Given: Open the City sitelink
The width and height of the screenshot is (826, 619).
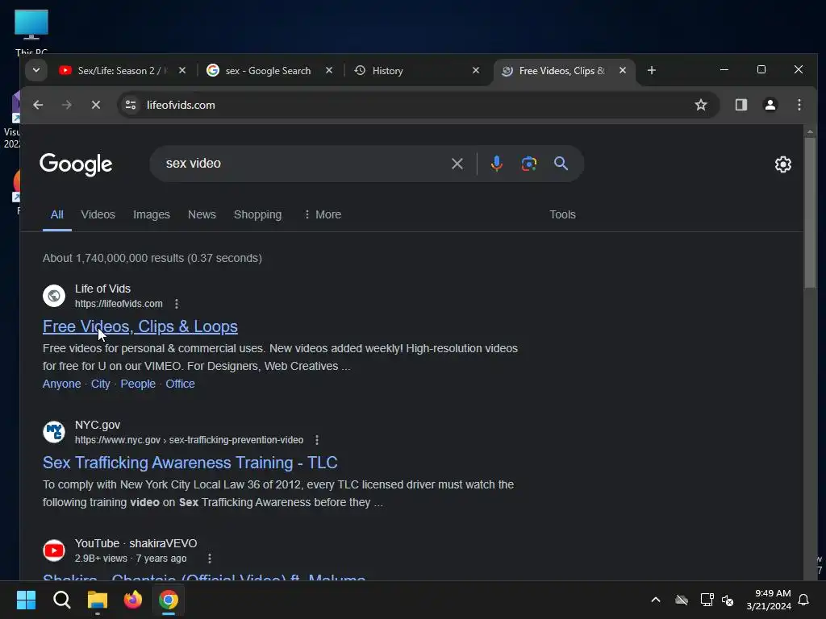Looking at the screenshot, I should [x=101, y=384].
